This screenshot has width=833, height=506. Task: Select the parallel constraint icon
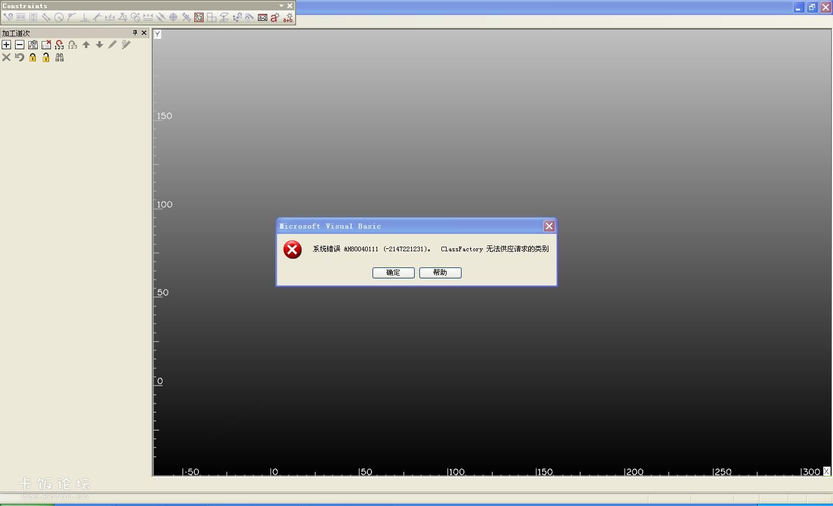click(46, 17)
